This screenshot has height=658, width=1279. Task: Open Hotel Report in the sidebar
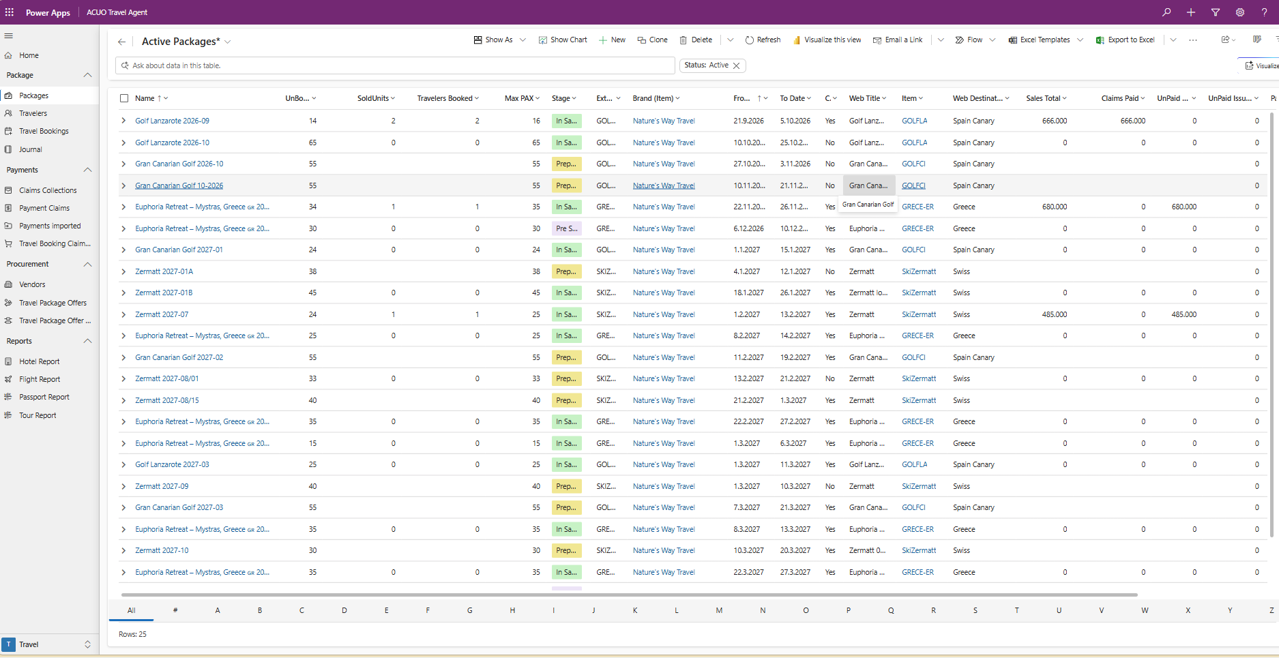point(49,361)
